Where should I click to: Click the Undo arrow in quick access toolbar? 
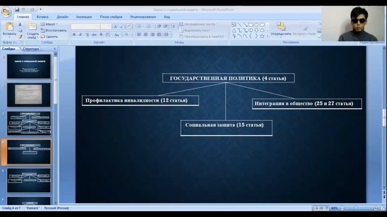[x=24, y=10]
